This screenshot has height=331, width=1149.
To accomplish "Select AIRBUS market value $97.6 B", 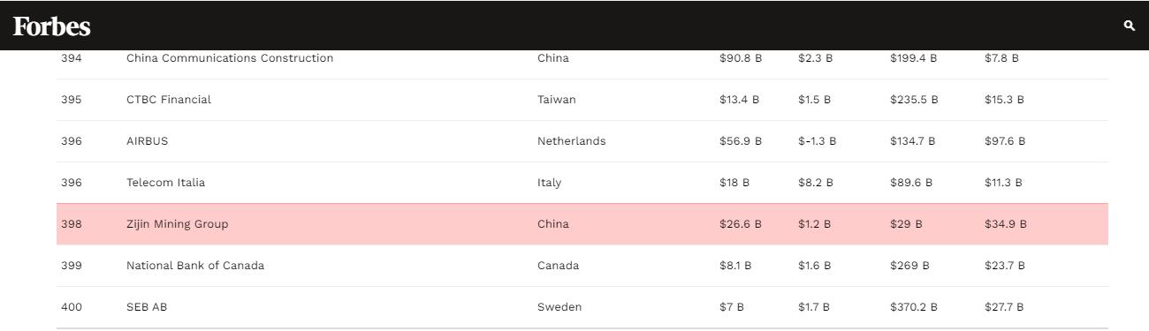I will click(x=1005, y=141).
